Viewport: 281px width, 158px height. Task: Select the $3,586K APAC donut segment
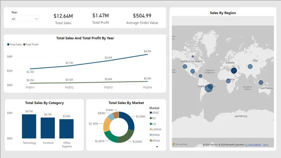(130, 119)
